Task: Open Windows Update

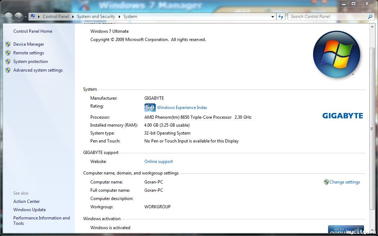Action: 30,210
